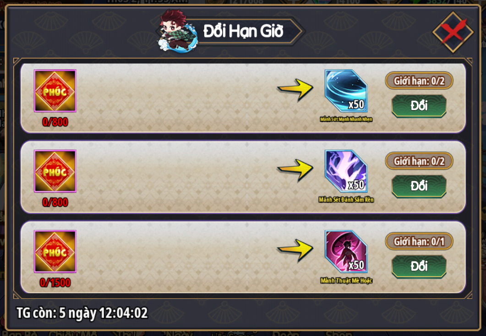This screenshot has height=336, width=486.
Task: Click the Giới hạn: 0/2 label in second row
Action: (419, 161)
